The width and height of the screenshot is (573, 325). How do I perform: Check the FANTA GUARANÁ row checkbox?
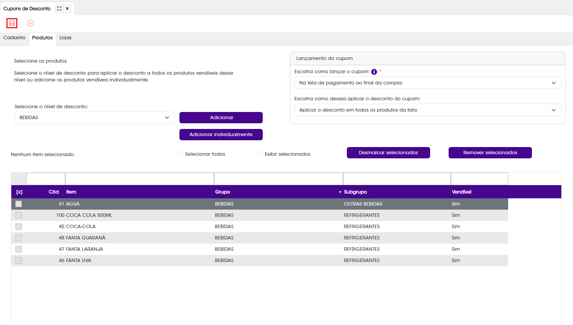pyautogui.click(x=18, y=238)
